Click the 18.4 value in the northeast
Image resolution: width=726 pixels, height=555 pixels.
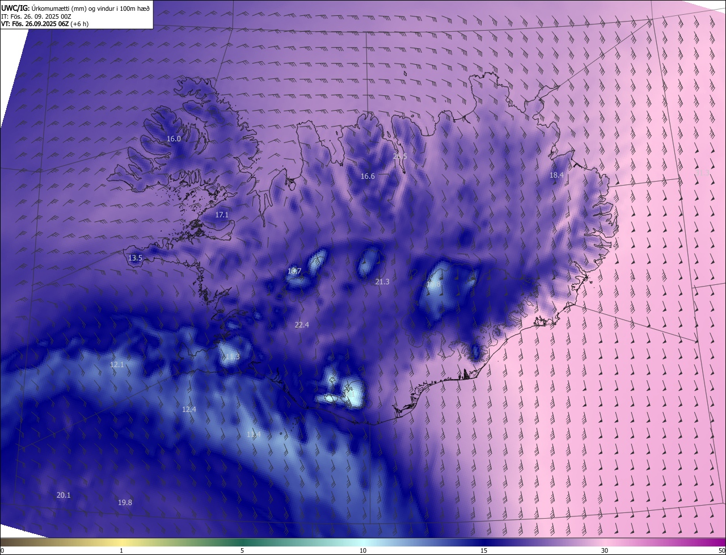pyautogui.click(x=556, y=175)
